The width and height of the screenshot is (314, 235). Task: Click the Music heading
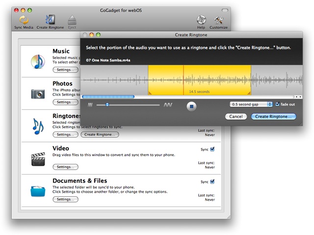(61, 51)
